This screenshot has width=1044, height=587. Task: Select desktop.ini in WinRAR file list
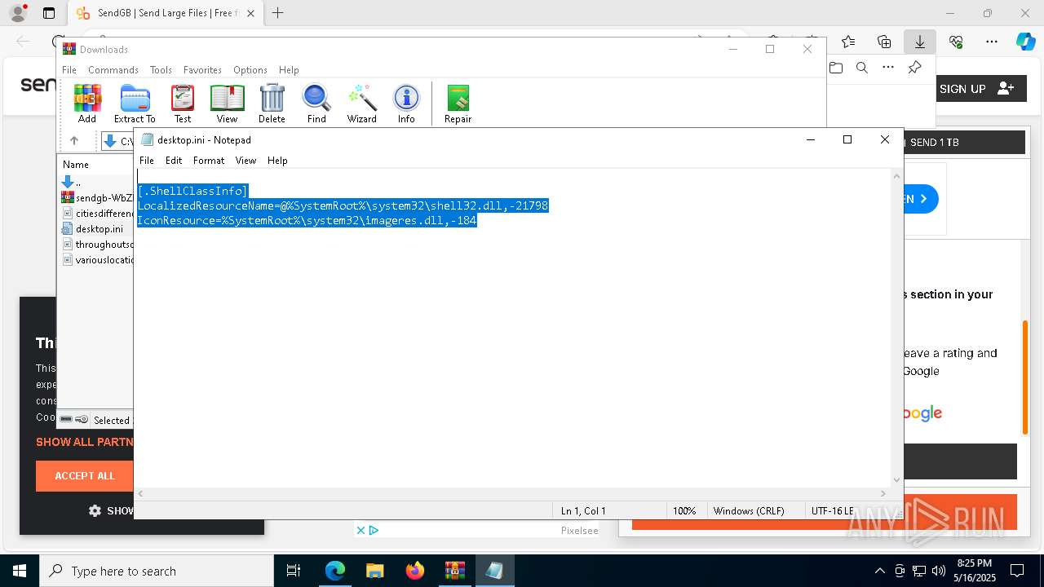(x=97, y=229)
